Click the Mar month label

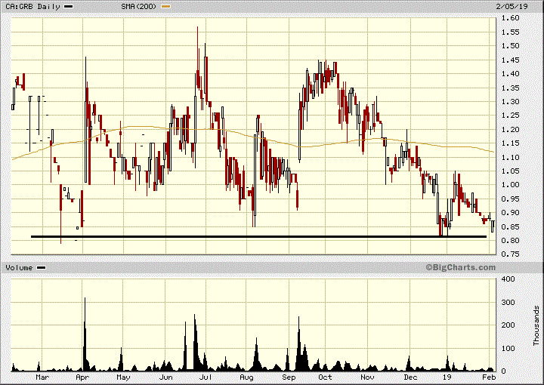pyautogui.click(x=42, y=377)
